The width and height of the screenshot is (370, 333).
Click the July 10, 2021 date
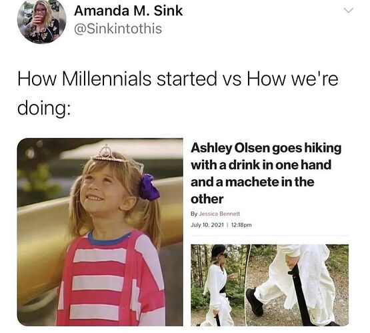207,225
